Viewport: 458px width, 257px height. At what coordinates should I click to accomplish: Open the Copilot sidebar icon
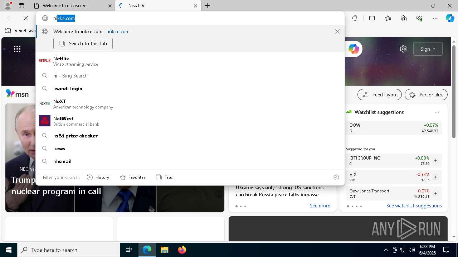click(x=450, y=18)
